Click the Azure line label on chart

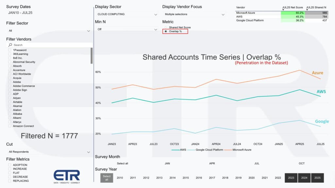click(x=317, y=73)
